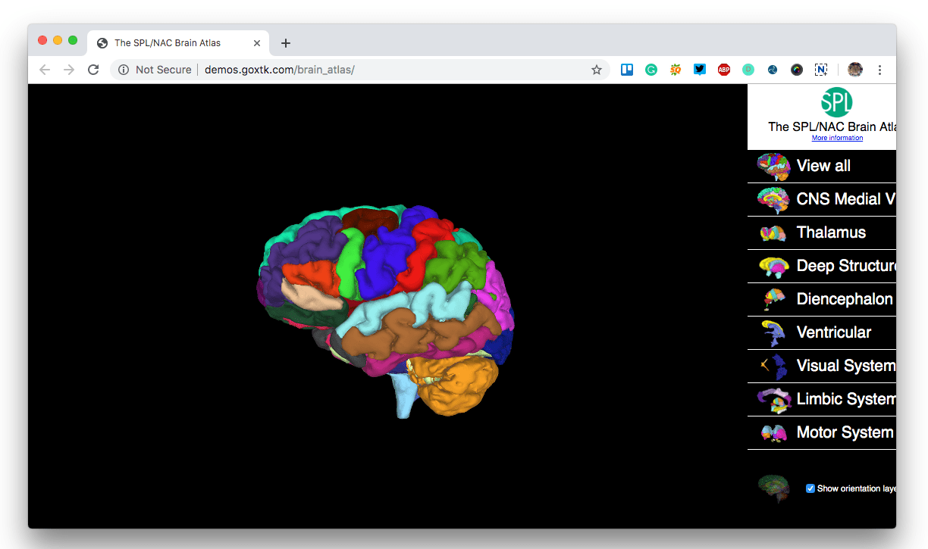Viewport: 928px width, 549px height.
Task: Click the View all brain thumbnail
Action: coord(773,166)
